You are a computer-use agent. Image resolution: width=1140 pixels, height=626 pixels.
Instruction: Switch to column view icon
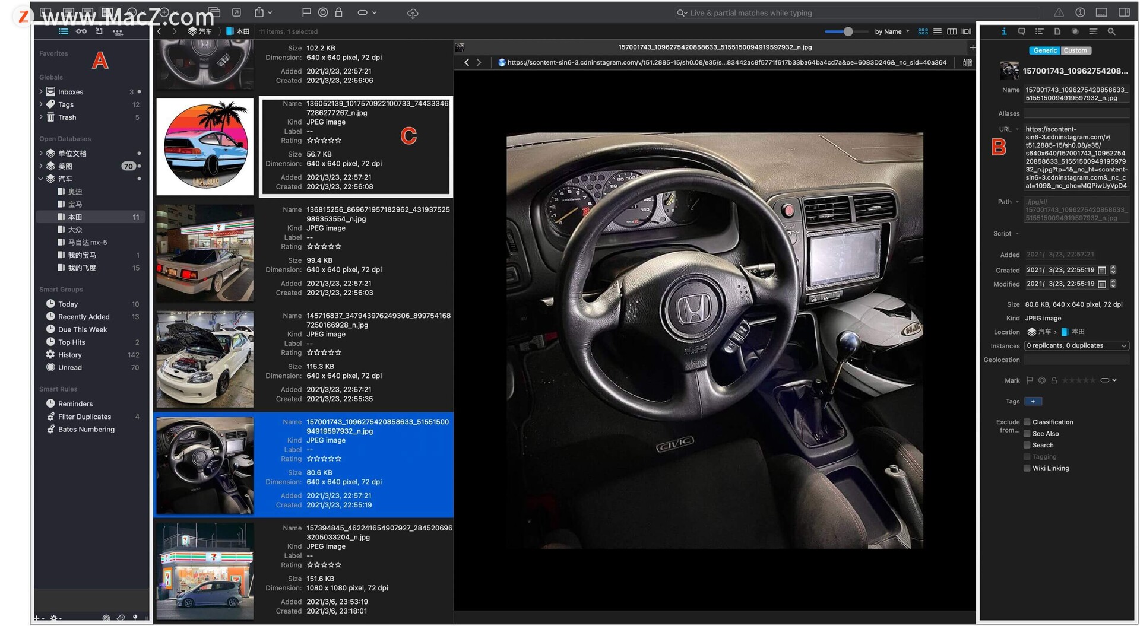tap(952, 31)
